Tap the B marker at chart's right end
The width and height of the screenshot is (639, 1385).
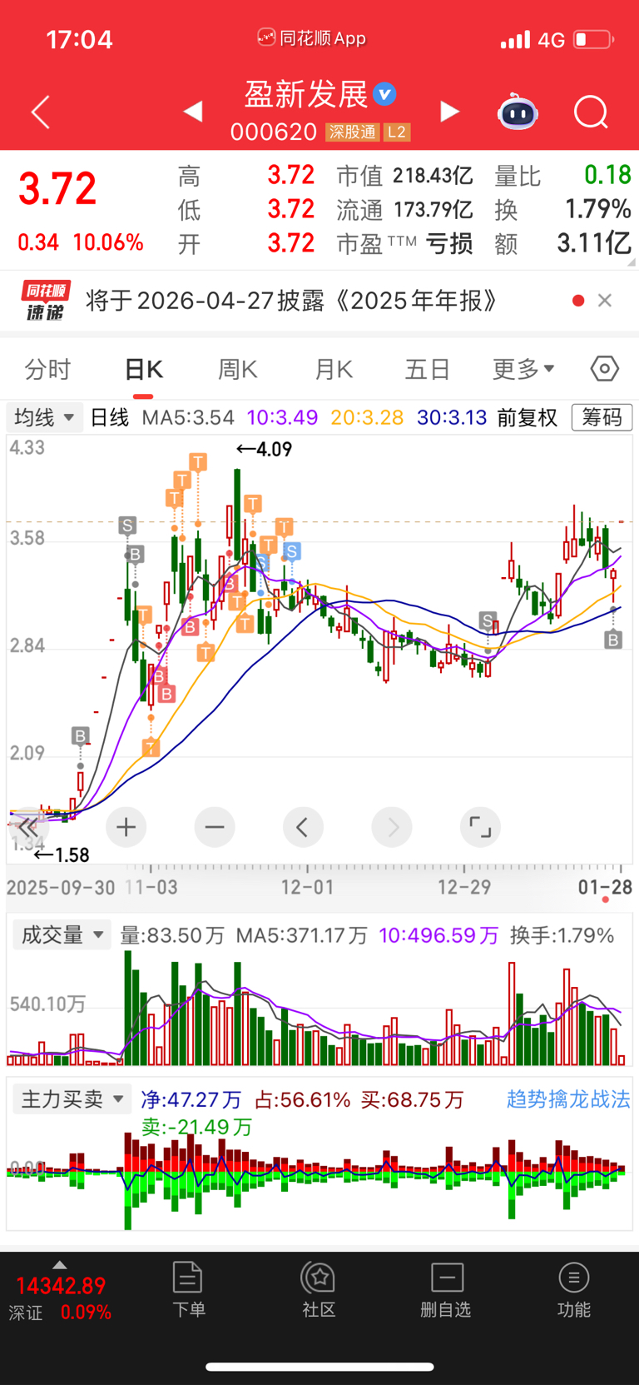(613, 640)
